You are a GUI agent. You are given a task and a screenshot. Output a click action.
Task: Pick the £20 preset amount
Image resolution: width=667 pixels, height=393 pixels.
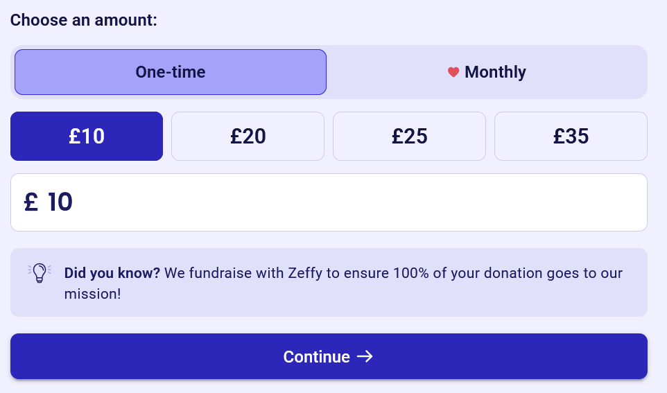248,136
